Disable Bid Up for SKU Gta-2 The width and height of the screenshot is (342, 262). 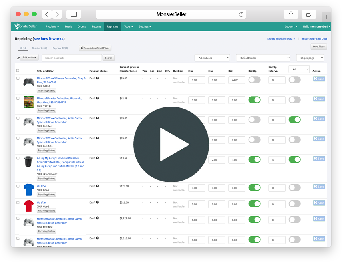255,187
